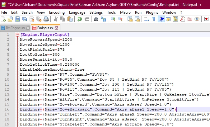Open the View menu
Screen dimensions: 210x127
coord(41,12)
